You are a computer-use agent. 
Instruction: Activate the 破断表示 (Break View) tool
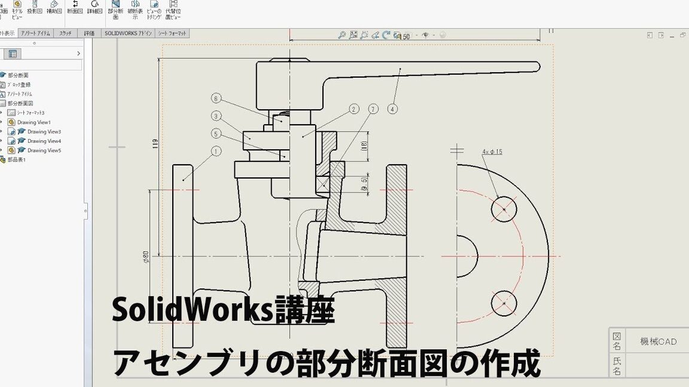coord(135,10)
